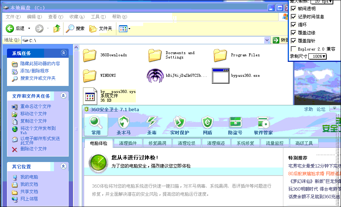
Task: Click the Forward arrow icon in Explorer
Action: click(39, 29)
